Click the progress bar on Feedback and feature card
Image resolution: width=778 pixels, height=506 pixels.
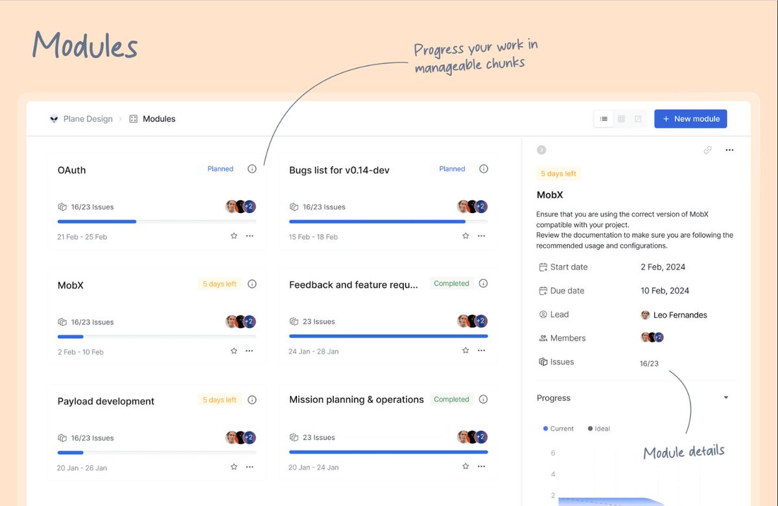pyautogui.click(x=387, y=336)
